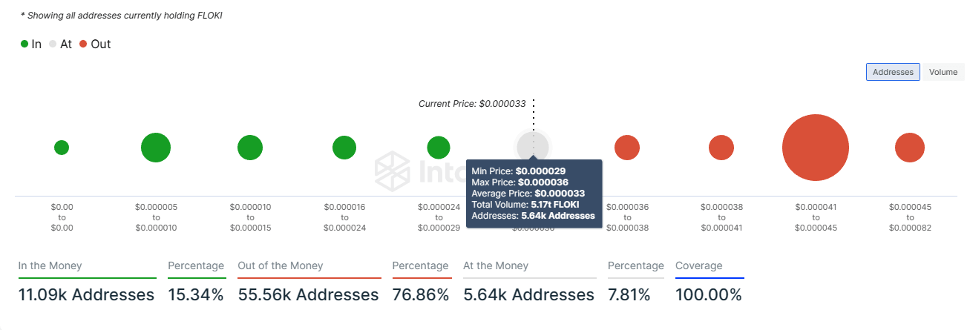Image resolution: width=970 pixels, height=330 pixels.
Task: Click the red bubble for $0.000045 to $0.000082
Action: click(910, 148)
